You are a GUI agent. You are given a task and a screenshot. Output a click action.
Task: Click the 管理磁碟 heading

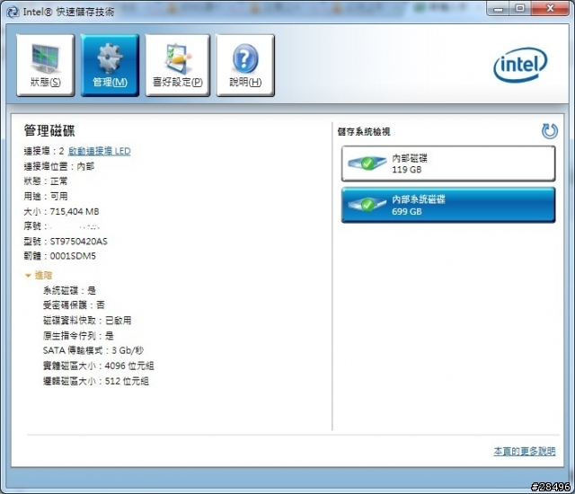click(x=49, y=131)
